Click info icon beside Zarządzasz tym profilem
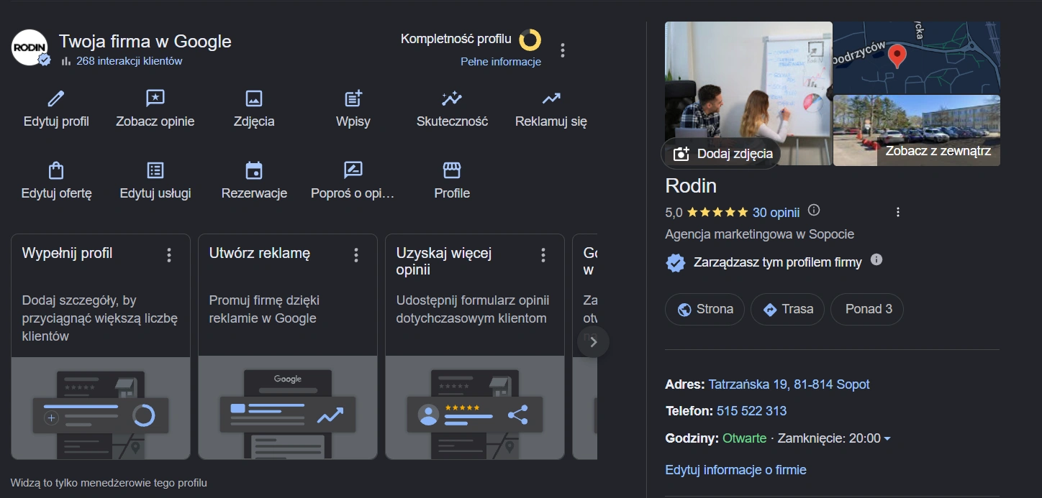The width and height of the screenshot is (1042, 498). tap(876, 259)
